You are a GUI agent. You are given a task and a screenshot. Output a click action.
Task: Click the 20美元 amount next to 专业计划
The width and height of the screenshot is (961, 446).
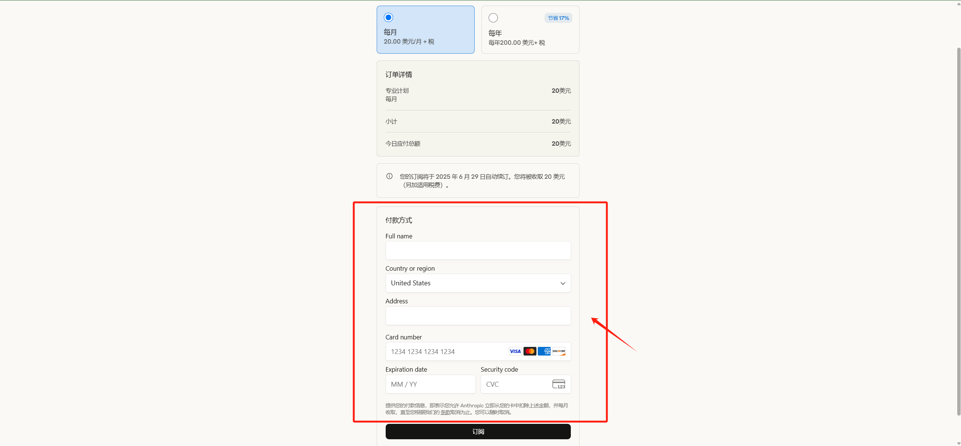[x=561, y=90]
